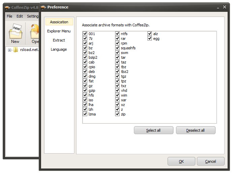The width and height of the screenshot is (235, 182).
Task: Expand the rsload.net tree node
Action: click(x=9, y=50)
